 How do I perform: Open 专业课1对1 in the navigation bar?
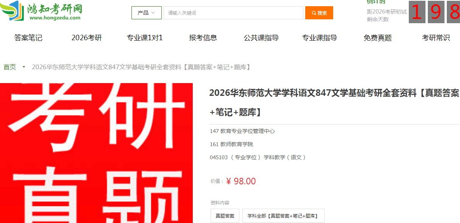tap(145, 38)
